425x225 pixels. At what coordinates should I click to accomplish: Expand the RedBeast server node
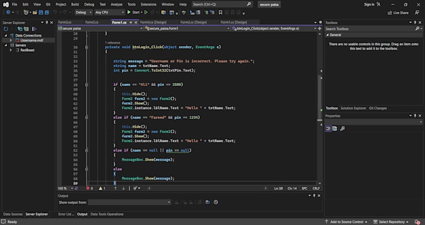click(11, 50)
